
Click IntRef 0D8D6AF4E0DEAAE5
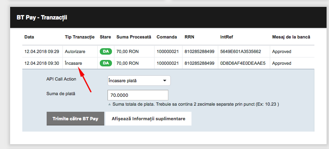pos(243,63)
